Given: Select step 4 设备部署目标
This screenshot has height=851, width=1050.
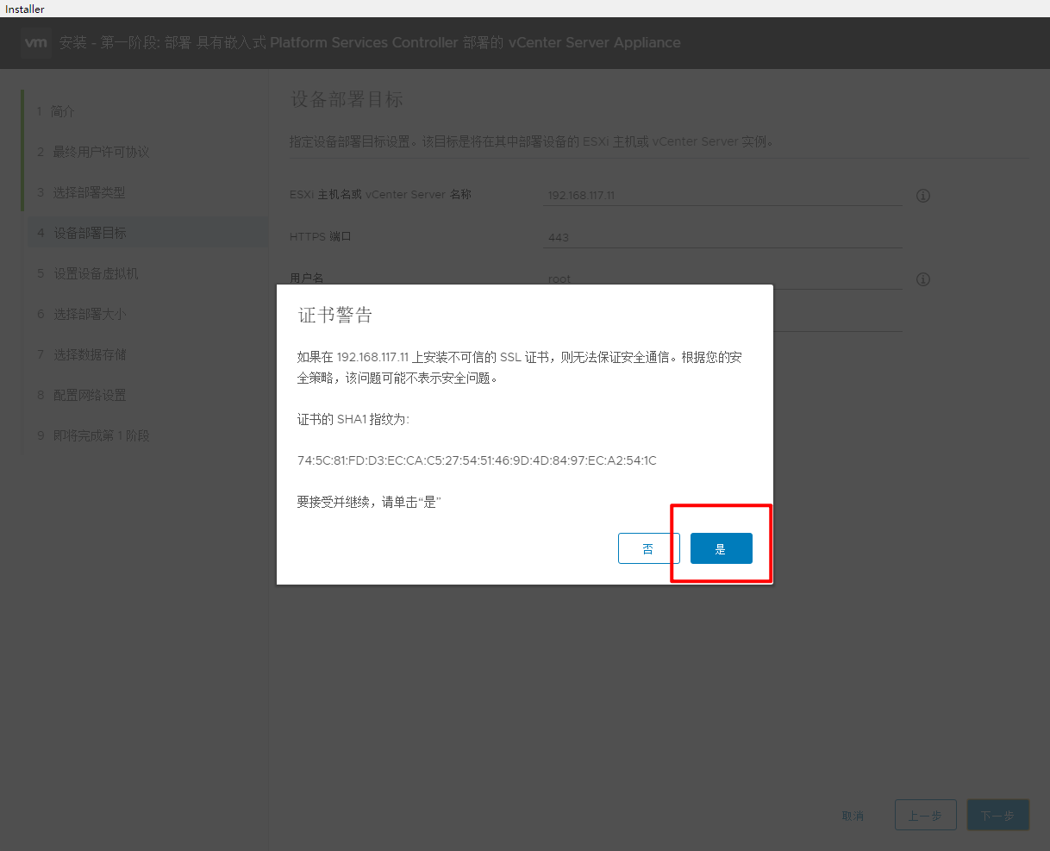Looking at the screenshot, I should pos(90,233).
